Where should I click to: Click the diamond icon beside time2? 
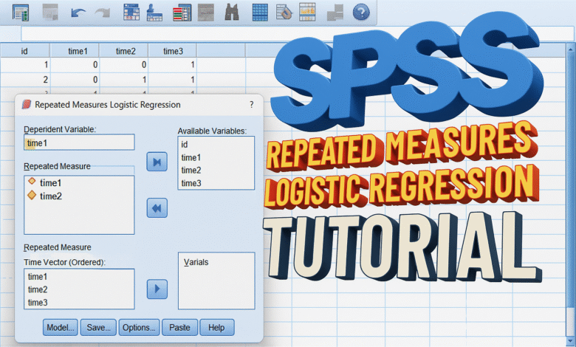tap(32, 195)
